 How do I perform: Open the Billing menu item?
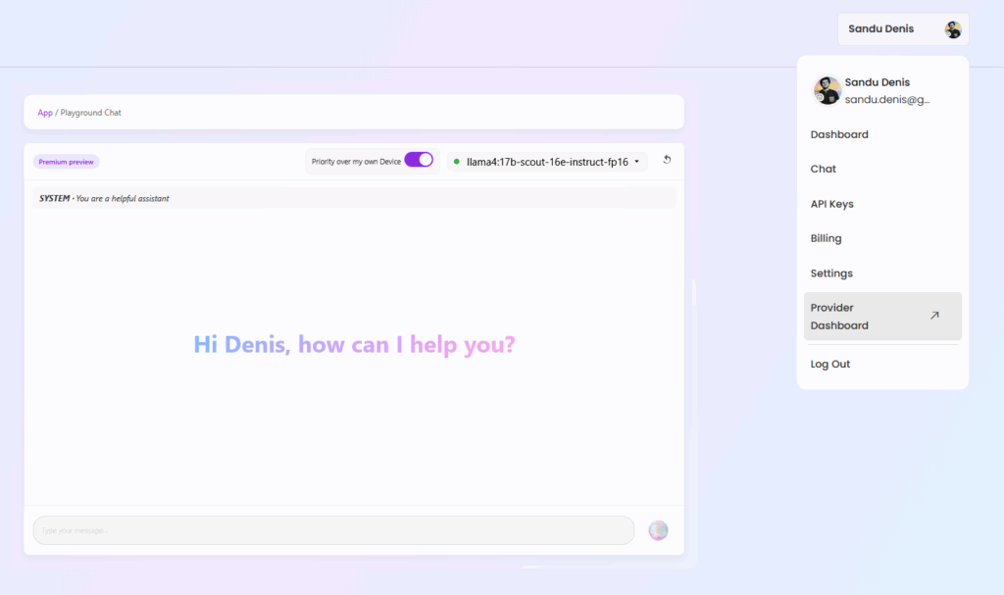coord(826,238)
